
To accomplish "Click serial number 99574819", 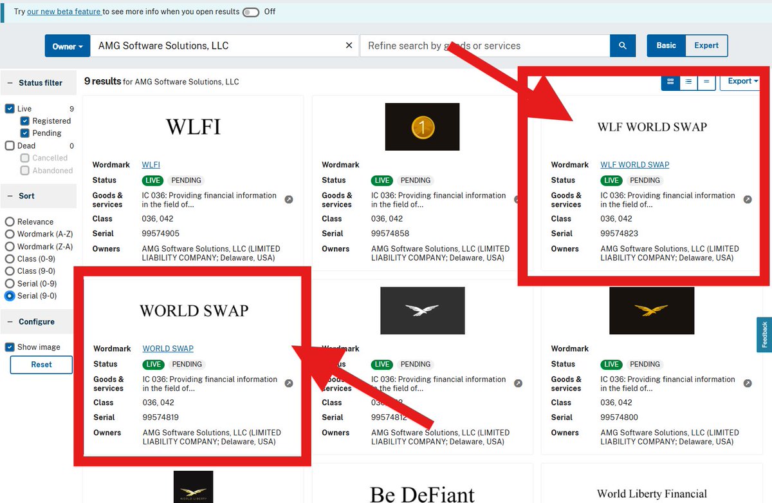I will coord(161,417).
